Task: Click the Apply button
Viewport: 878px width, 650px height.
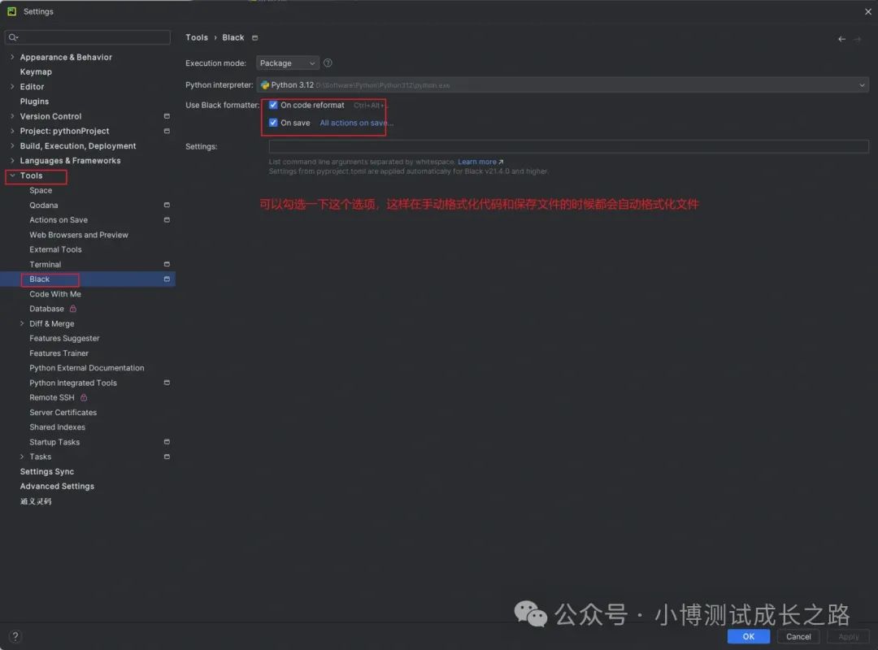Action: coord(848,636)
